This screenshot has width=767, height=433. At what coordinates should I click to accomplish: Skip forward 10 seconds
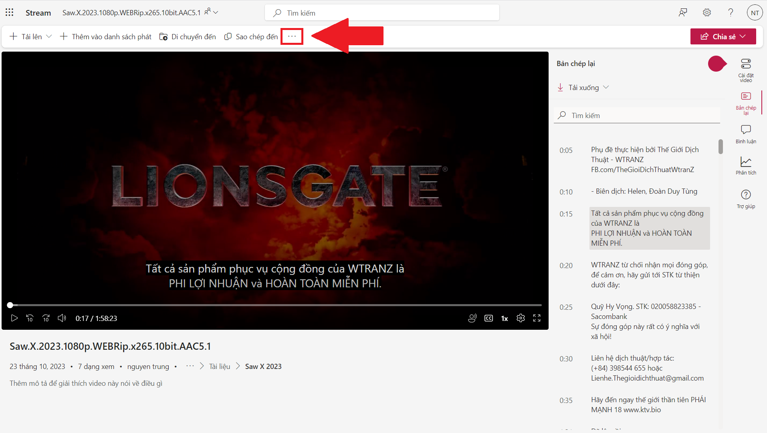pyautogui.click(x=46, y=318)
